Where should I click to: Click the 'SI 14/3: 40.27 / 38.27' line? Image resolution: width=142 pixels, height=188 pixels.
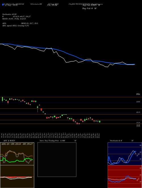click(x=22, y=17)
